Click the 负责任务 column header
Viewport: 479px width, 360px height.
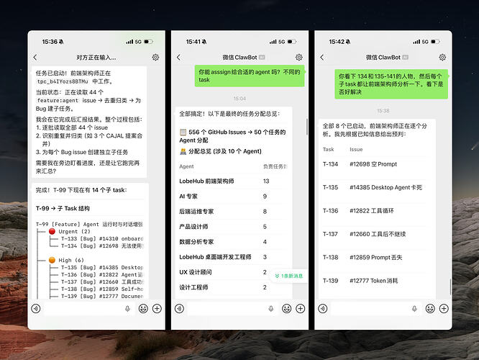click(x=275, y=166)
